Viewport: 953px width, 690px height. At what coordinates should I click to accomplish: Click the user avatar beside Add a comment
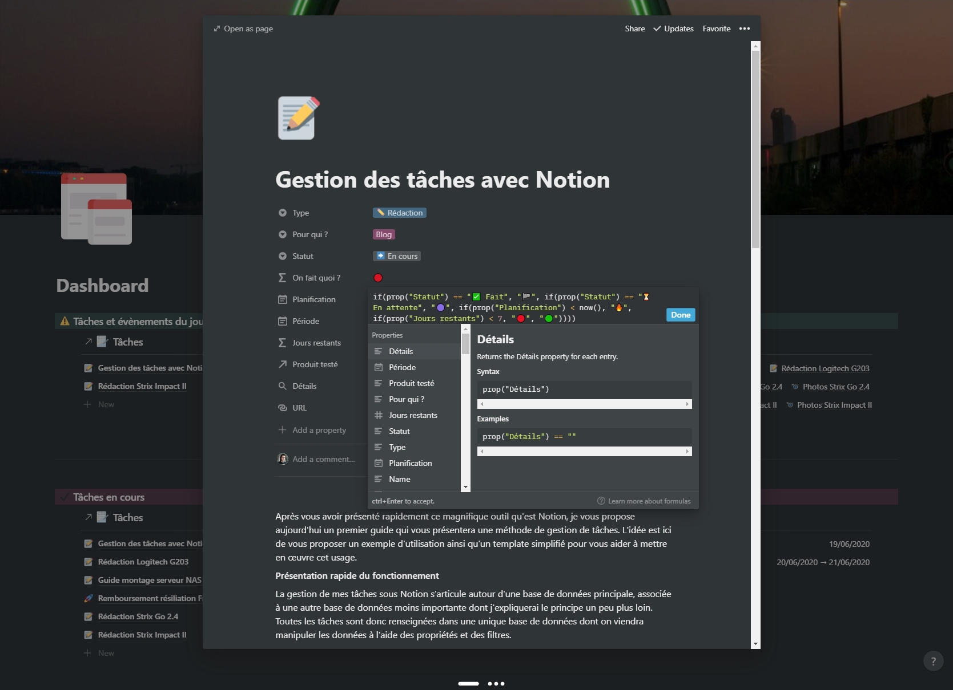click(x=283, y=459)
